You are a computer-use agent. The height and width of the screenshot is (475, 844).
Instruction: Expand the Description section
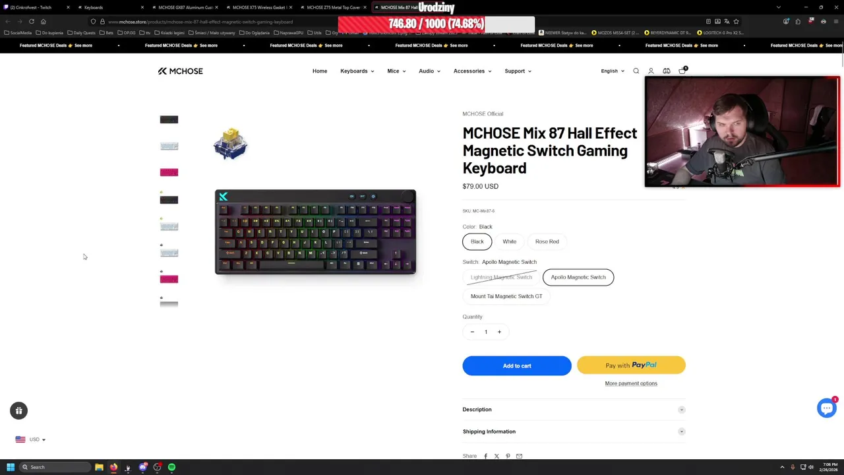point(574,410)
